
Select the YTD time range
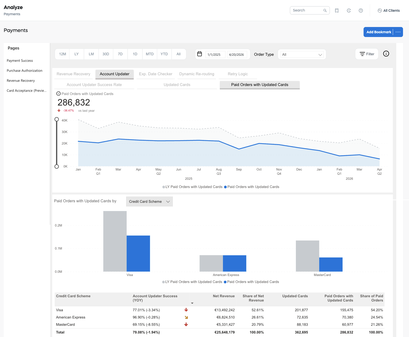tap(164, 54)
